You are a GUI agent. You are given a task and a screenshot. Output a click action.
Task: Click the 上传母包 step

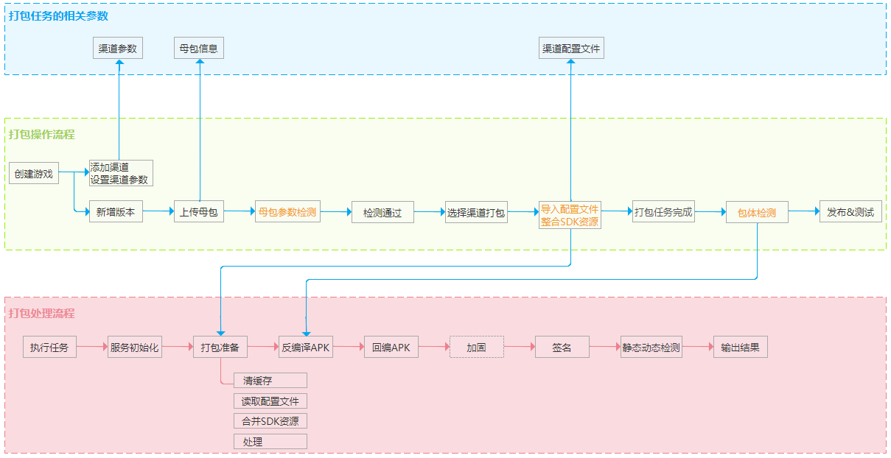point(198,212)
